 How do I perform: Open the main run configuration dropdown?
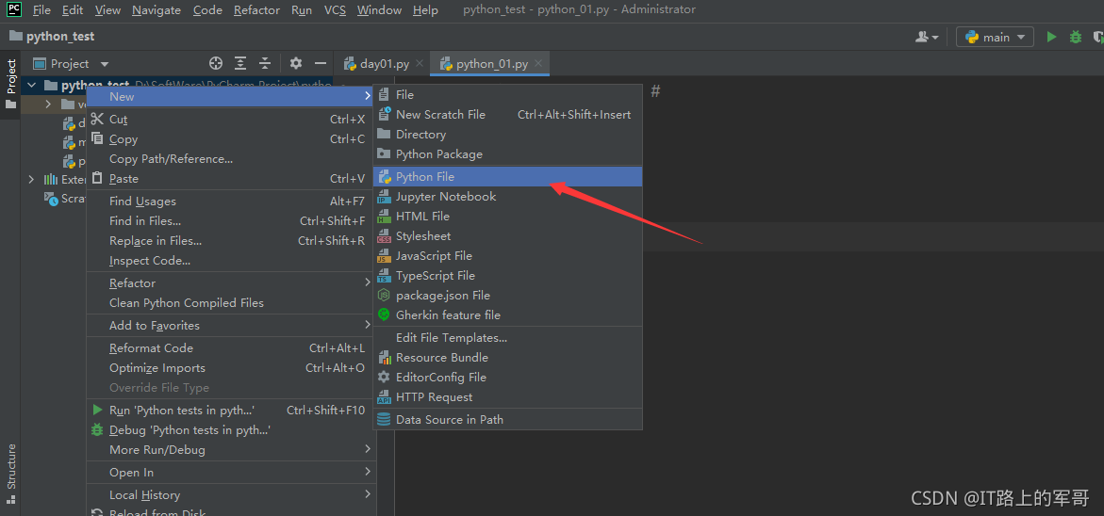click(x=995, y=38)
